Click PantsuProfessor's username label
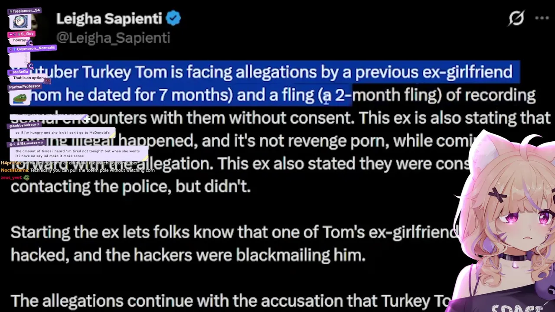 (24, 87)
